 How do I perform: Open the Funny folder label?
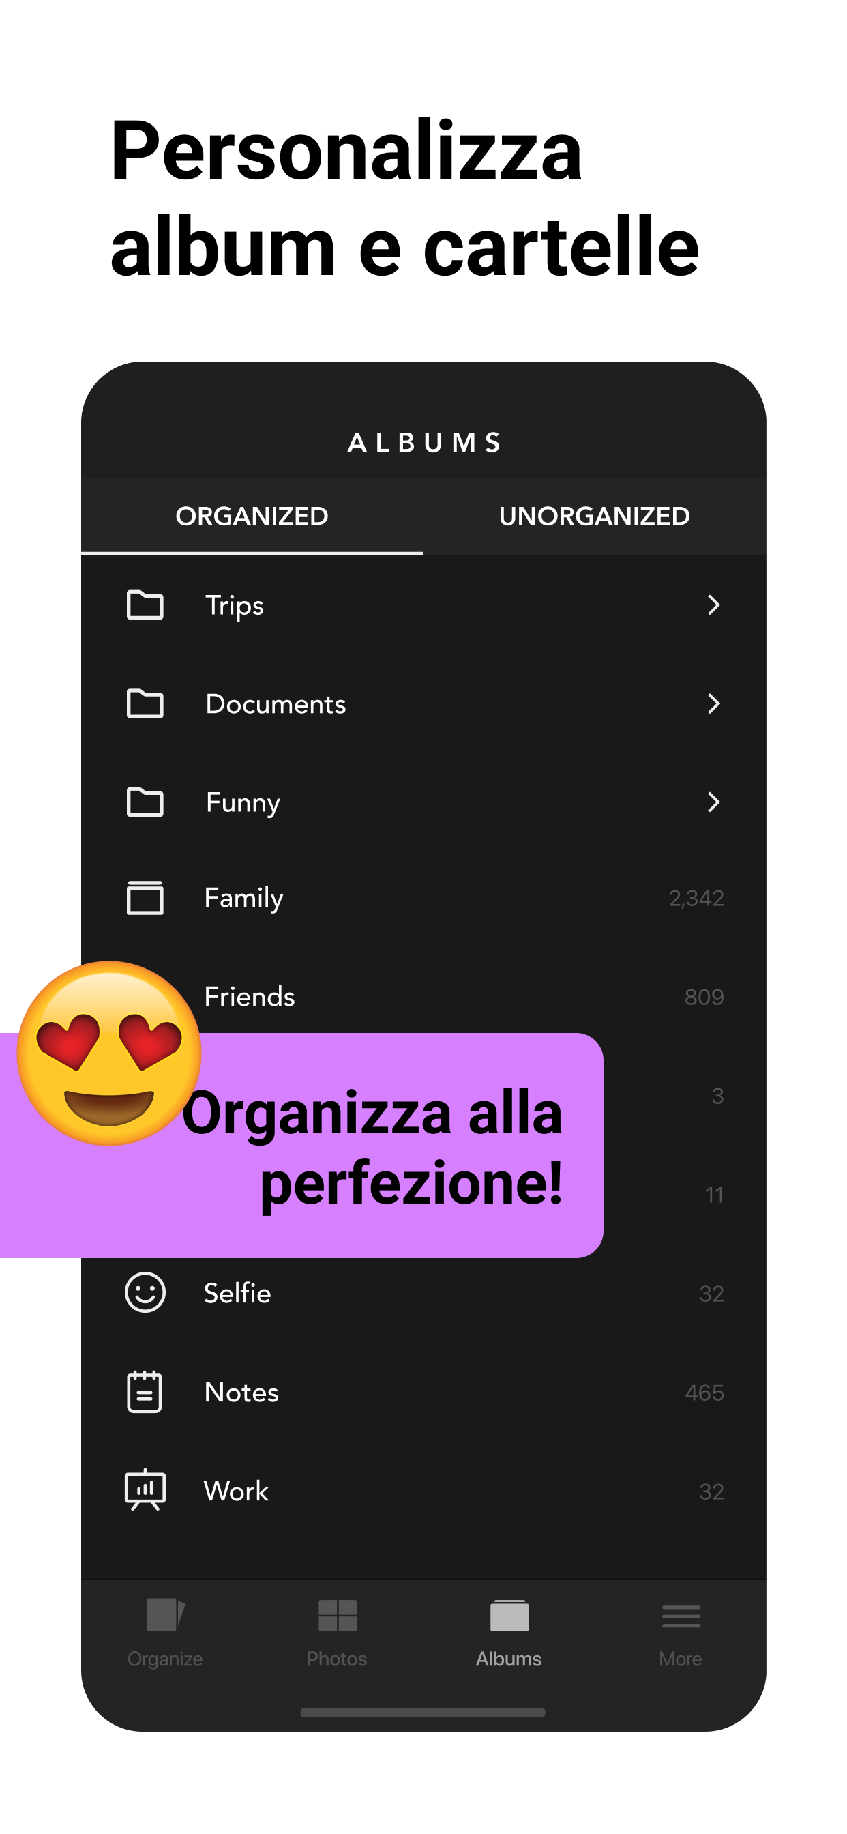pyautogui.click(x=243, y=802)
